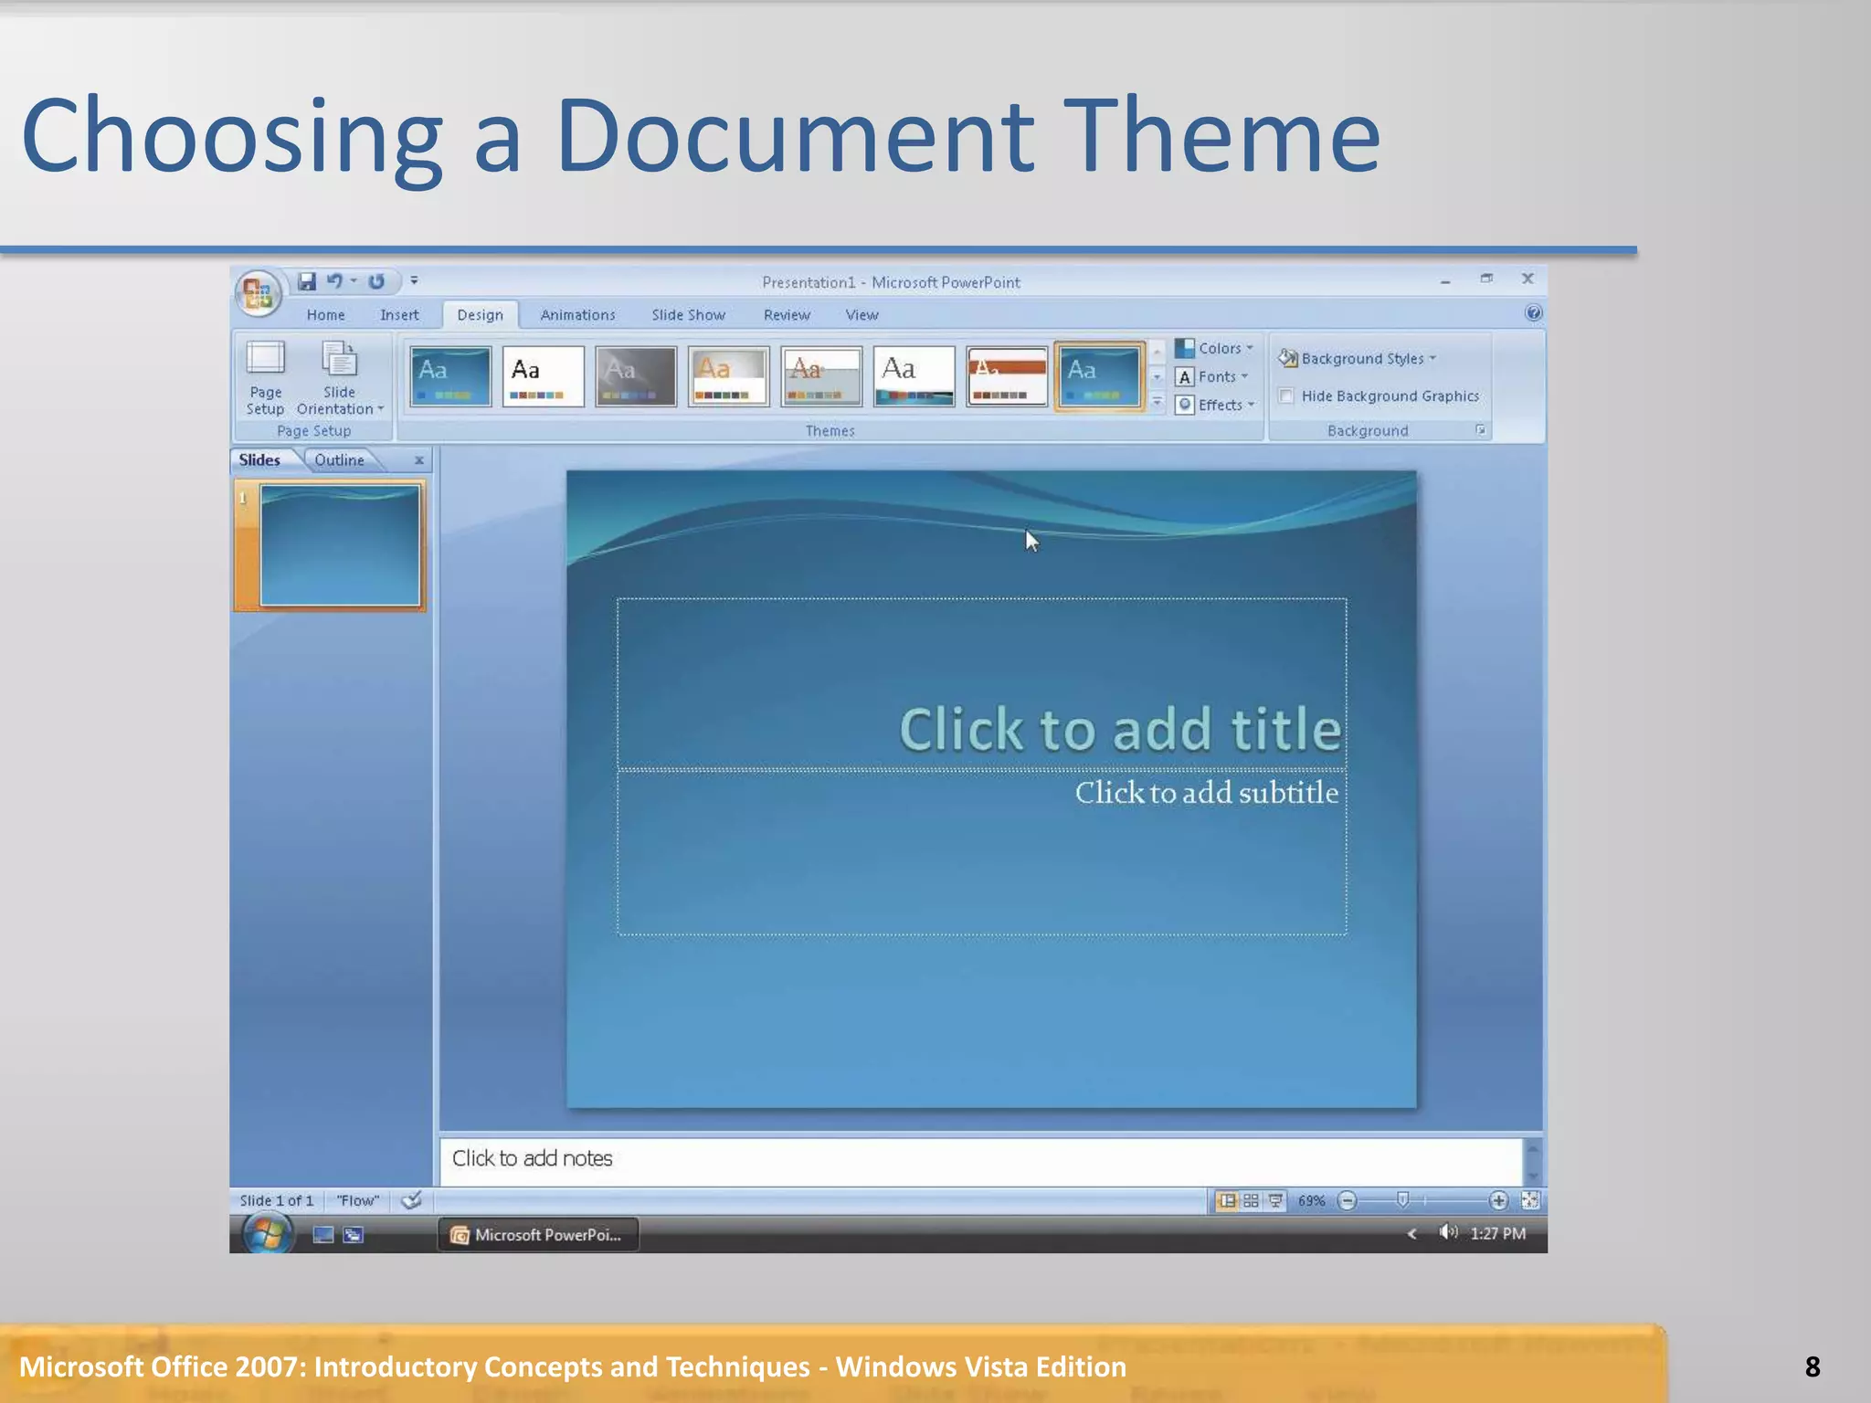Click the 69% zoom level button
The height and width of the screenshot is (1403, 1871).
(x=1311, y=1200)
